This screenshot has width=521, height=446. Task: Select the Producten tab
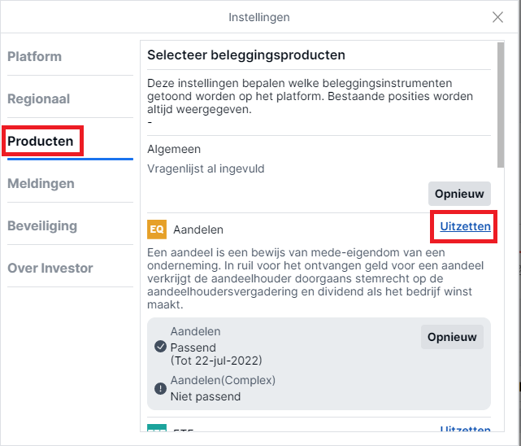pyautogui.click(x=40, y=141)
